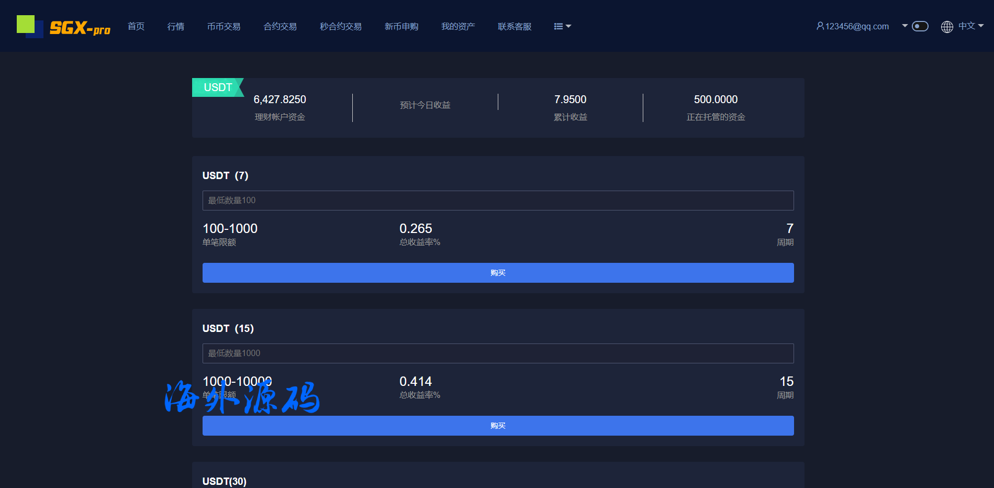Open 币币交易 spot trading

coord(224,27)
